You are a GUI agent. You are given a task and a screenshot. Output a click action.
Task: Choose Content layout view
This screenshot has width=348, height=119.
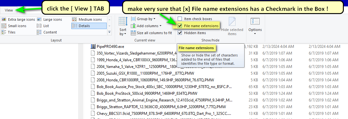[x=47, y=32]
